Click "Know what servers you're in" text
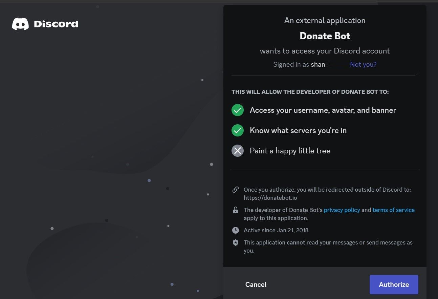Screen dimensions: 438x299 pyautogui.click(x=298, y=130)
